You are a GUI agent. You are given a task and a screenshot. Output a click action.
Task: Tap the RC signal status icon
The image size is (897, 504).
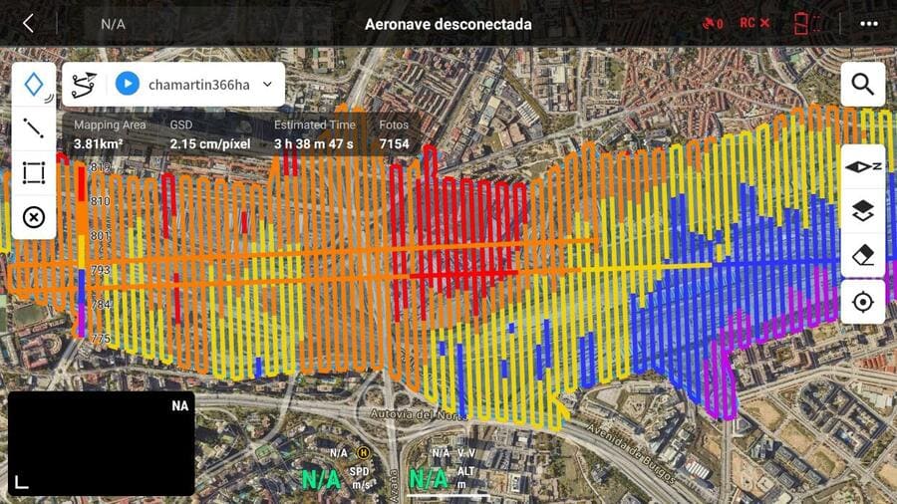pyautogui.click(x=754, y=23)
